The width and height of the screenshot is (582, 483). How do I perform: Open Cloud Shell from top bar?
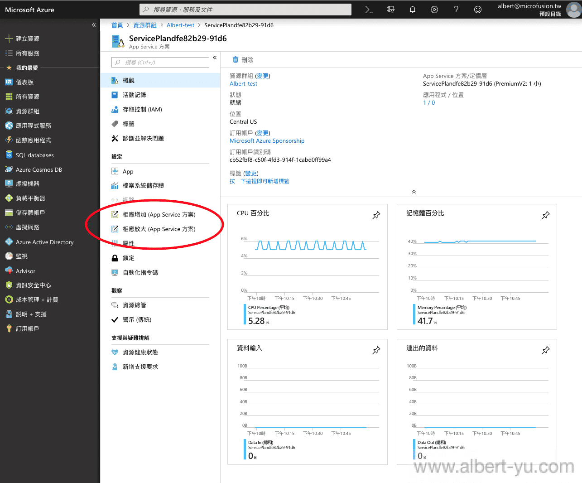(x=369, y=10)
